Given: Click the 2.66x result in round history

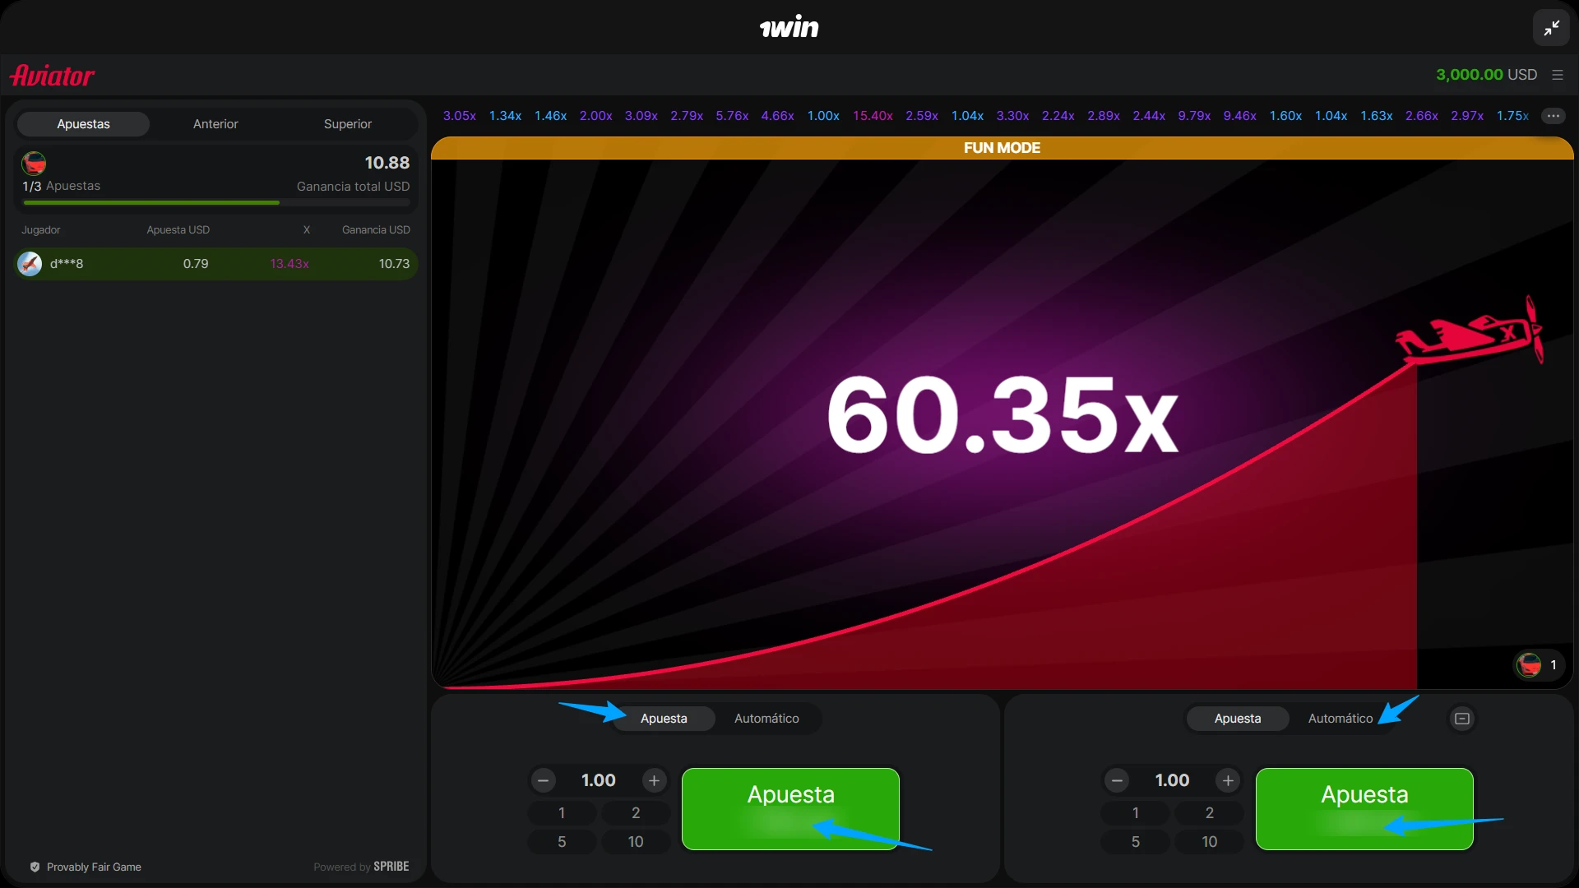Looking at the screenshot, I should 1422,116.
